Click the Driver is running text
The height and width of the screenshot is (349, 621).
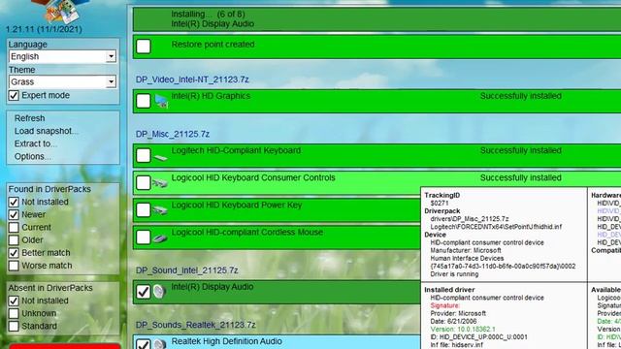pos(454,274)
